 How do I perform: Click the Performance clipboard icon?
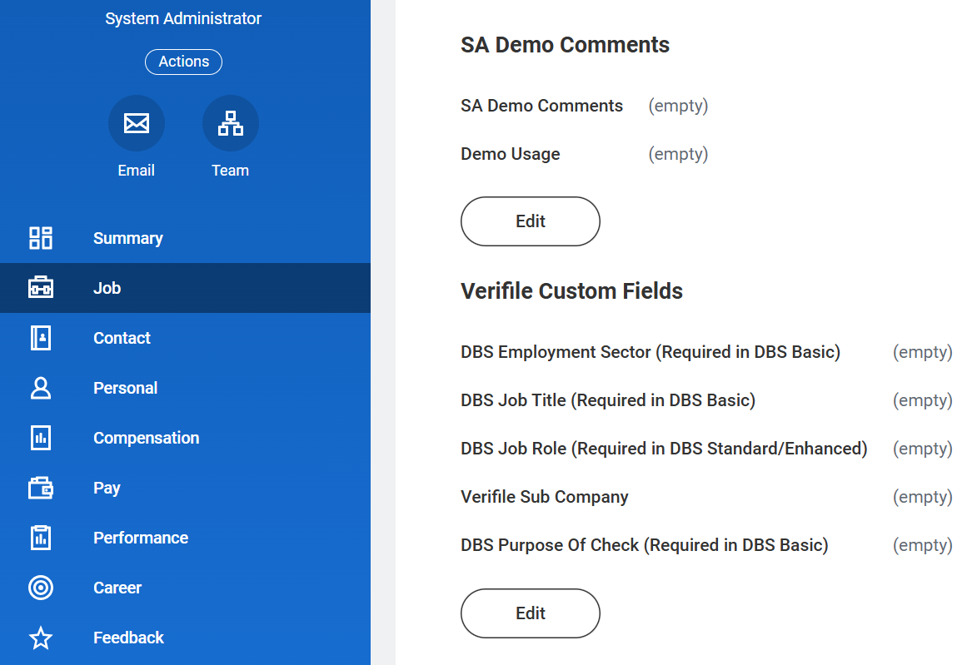point(41,538)
